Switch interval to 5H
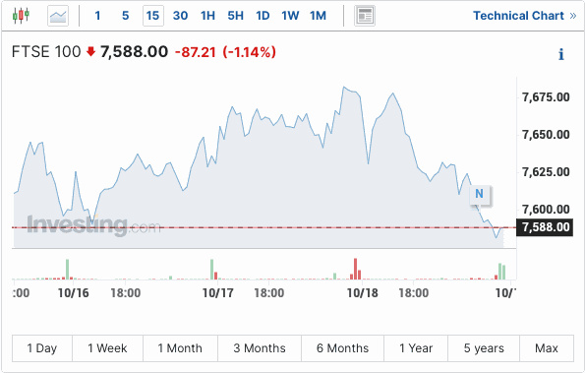The image size is (585, 373). (235, 16)
